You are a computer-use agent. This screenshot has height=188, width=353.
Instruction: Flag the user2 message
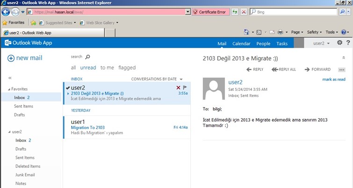click(x=185, y=87)
